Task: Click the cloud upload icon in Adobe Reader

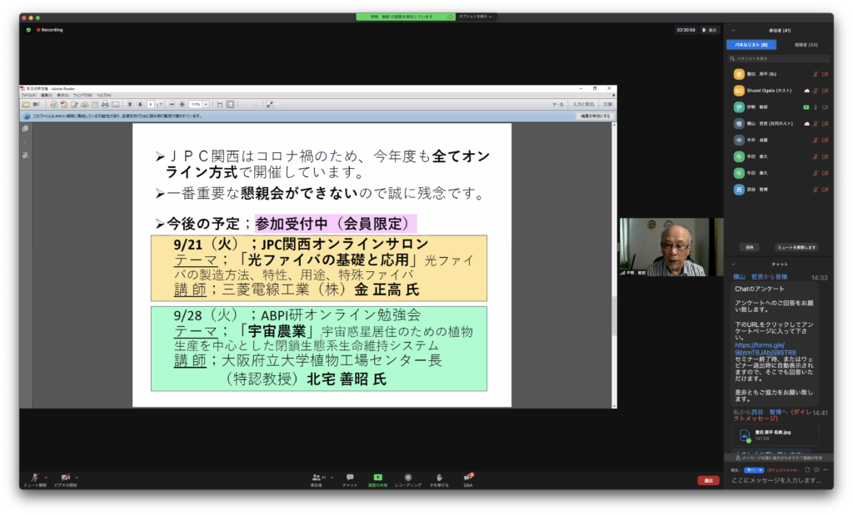Action: 85,104
